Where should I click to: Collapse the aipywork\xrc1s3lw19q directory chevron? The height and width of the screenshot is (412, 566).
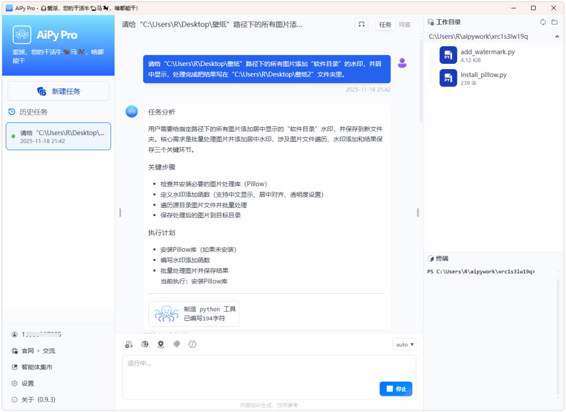pos(557,37)
